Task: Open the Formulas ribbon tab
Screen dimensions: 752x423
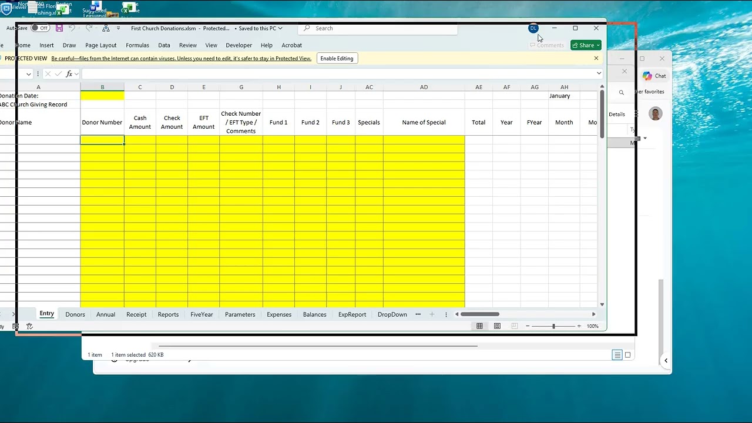Action: 137,45
